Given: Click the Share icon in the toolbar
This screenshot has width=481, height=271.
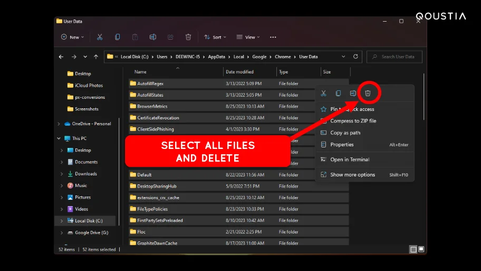Looking at the screenshot, I should tap(170, 37).
